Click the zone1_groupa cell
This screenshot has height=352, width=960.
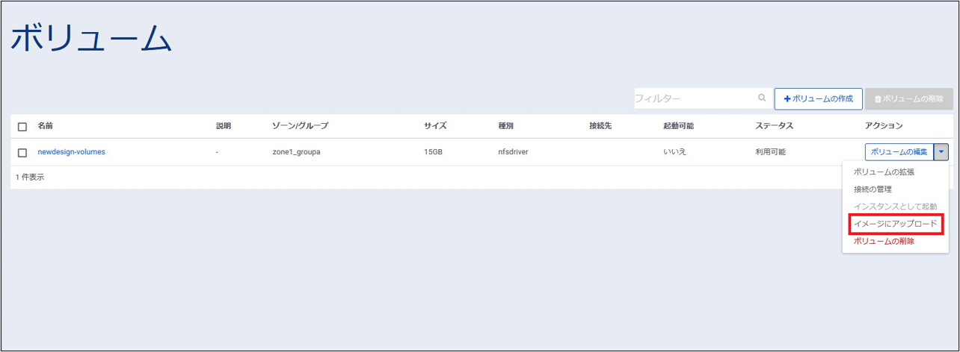[x=298, y=152]
